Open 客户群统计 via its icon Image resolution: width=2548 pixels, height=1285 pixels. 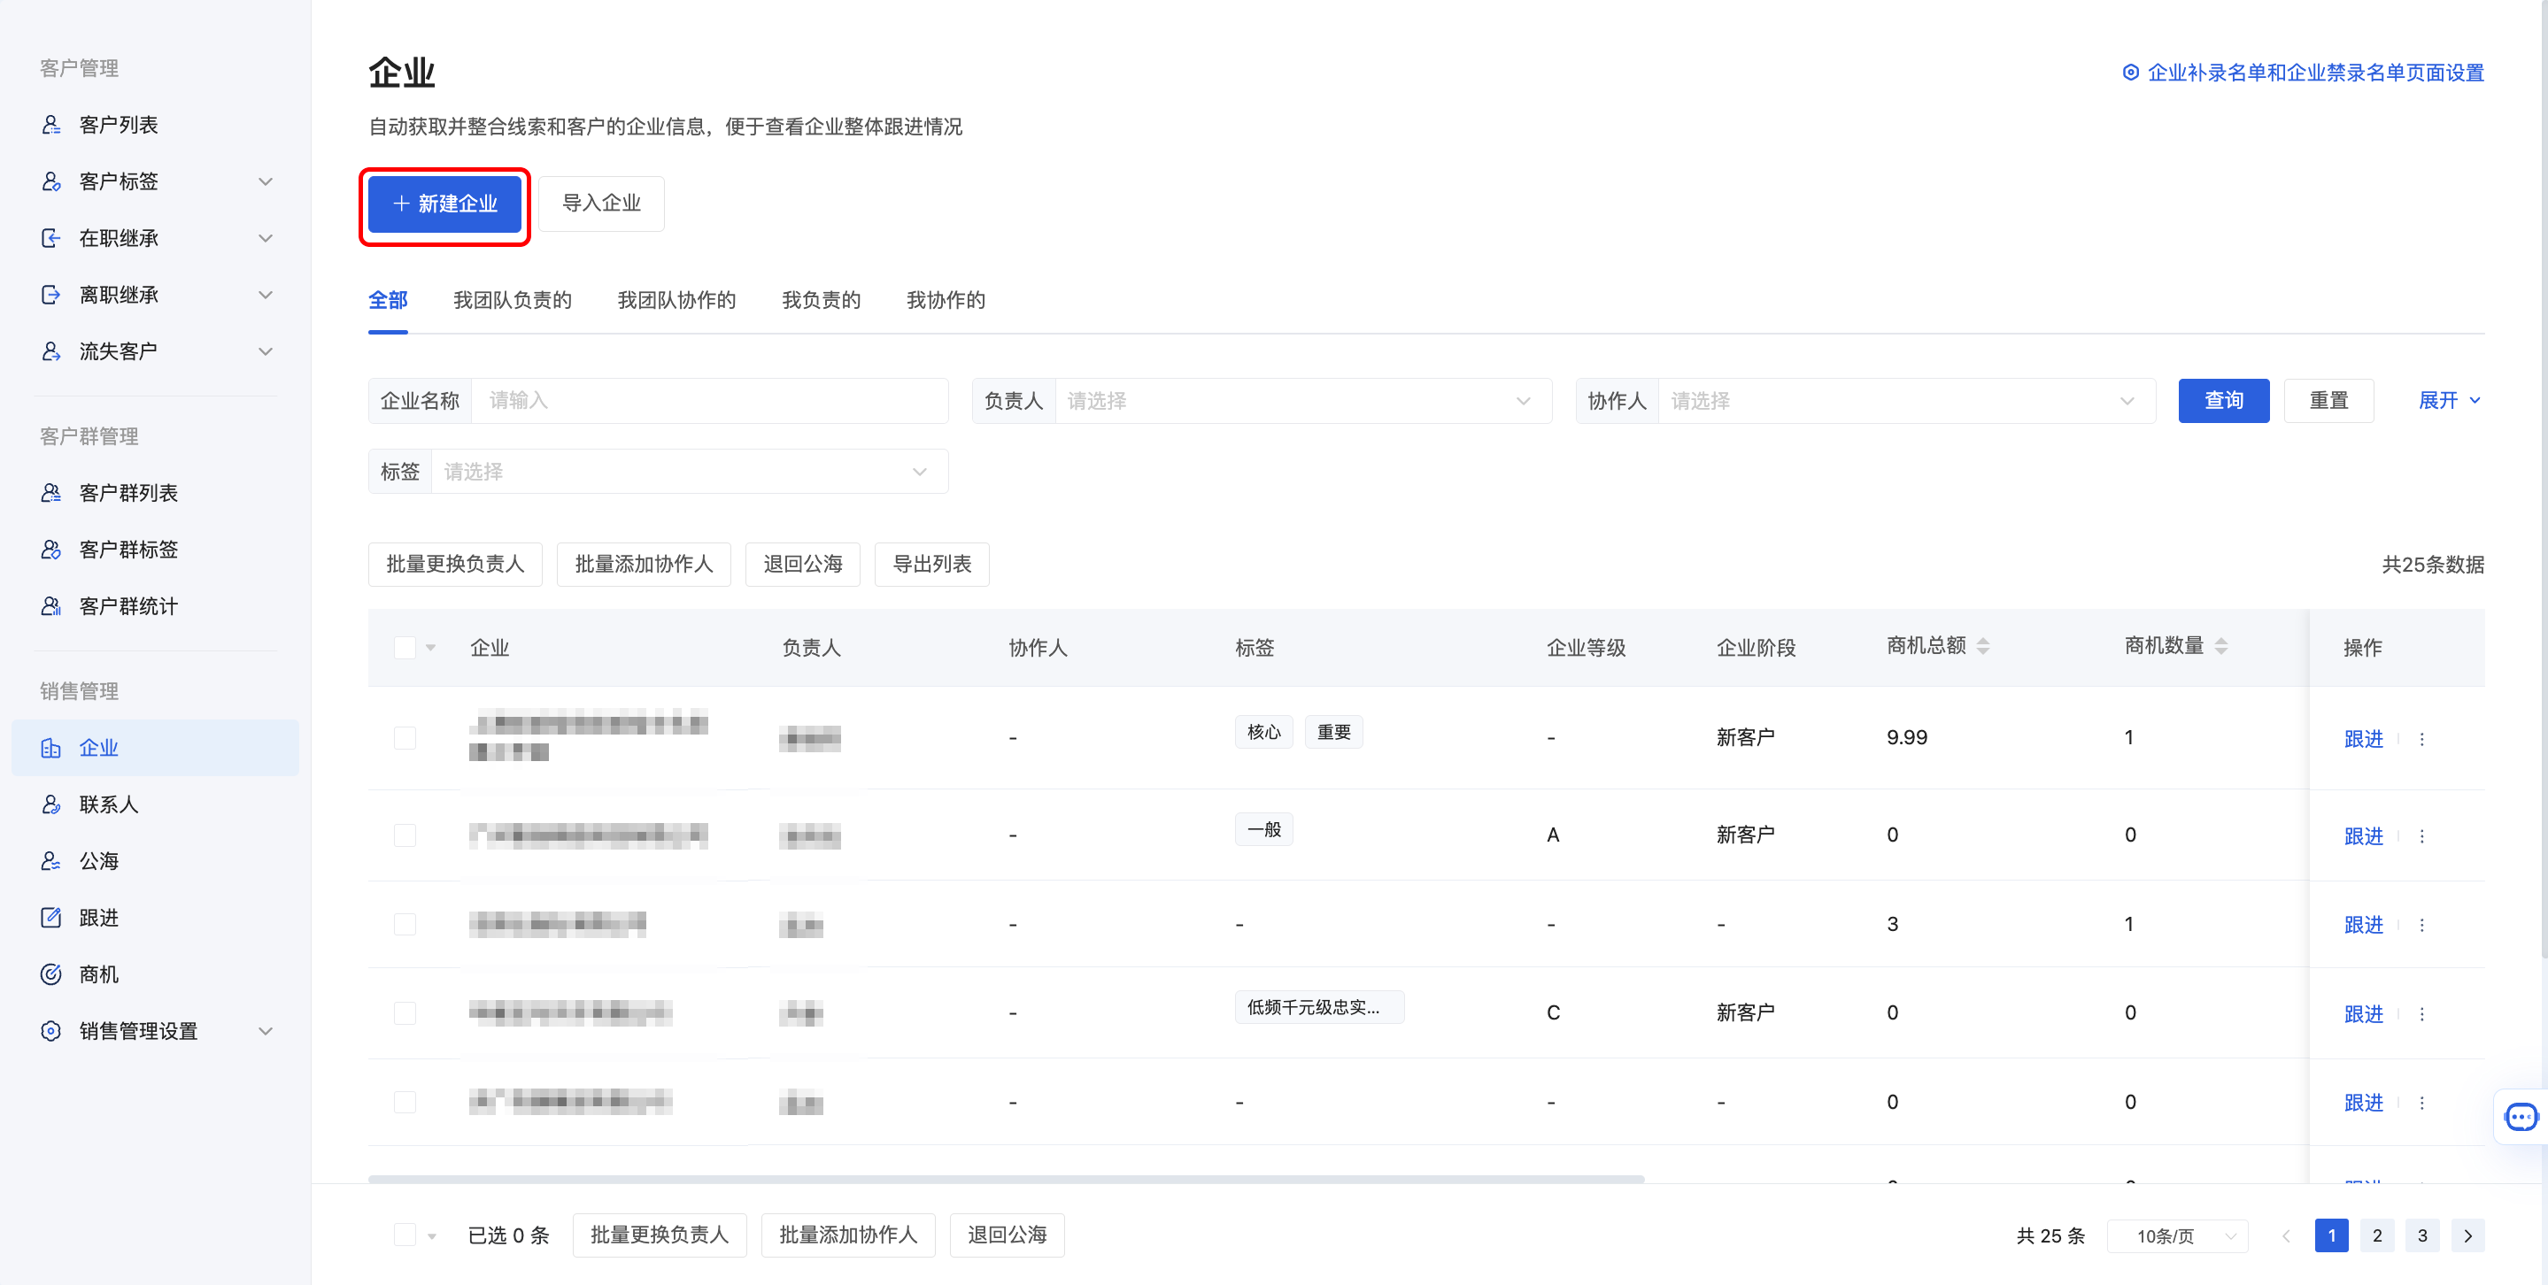51,606
